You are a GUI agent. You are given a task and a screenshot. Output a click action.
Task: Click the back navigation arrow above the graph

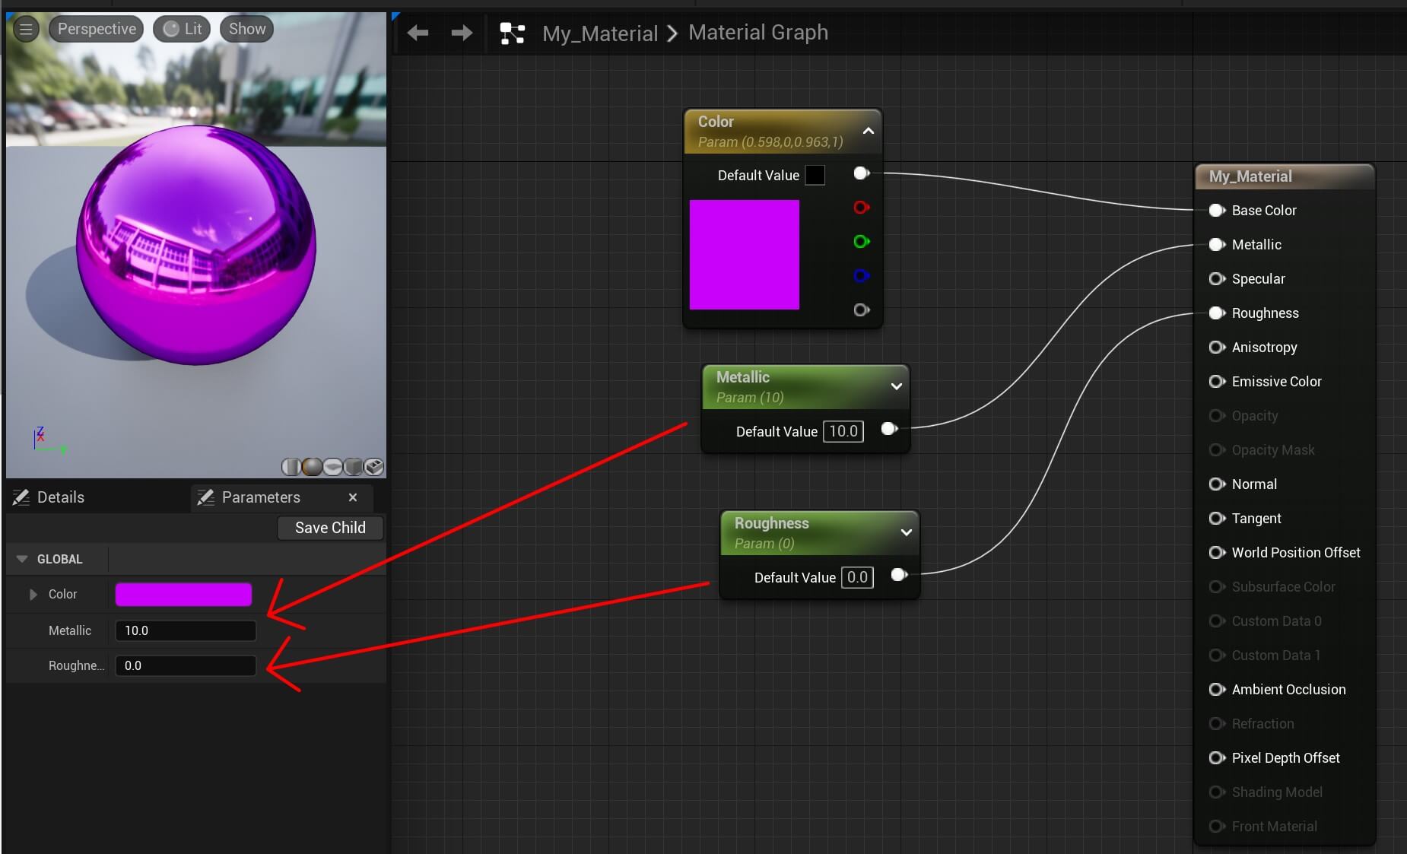418,32
